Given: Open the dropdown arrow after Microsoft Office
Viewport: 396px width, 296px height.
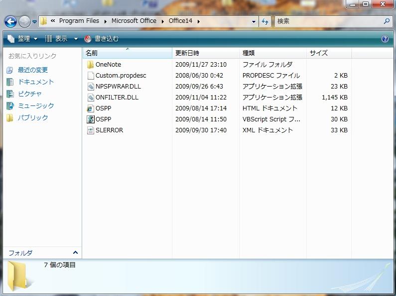Looking at the screenshot, I should click(x=163, y=22).
